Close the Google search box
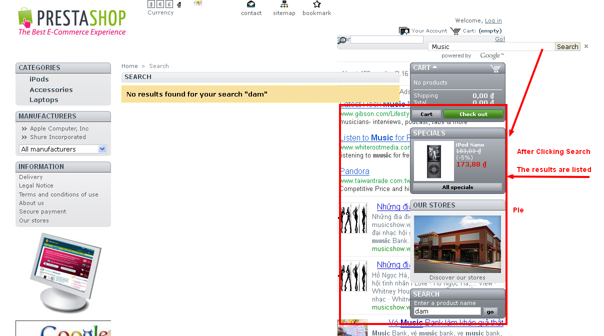This screenshot has height=336, width=604. pos(586,46)
